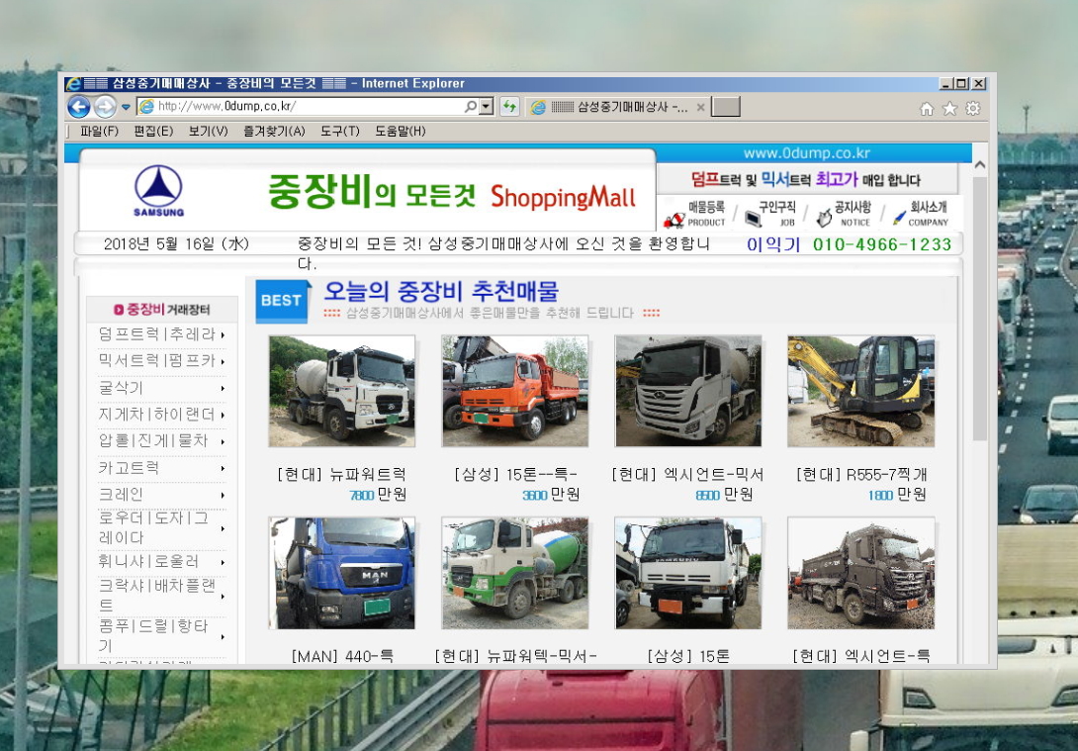Click the Favorites star icon
Viewport: 1078px width, 751px height.
pos(949,109)
